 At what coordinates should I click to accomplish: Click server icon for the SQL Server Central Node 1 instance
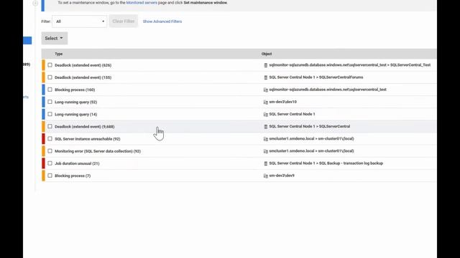click(x=266, y=115)
